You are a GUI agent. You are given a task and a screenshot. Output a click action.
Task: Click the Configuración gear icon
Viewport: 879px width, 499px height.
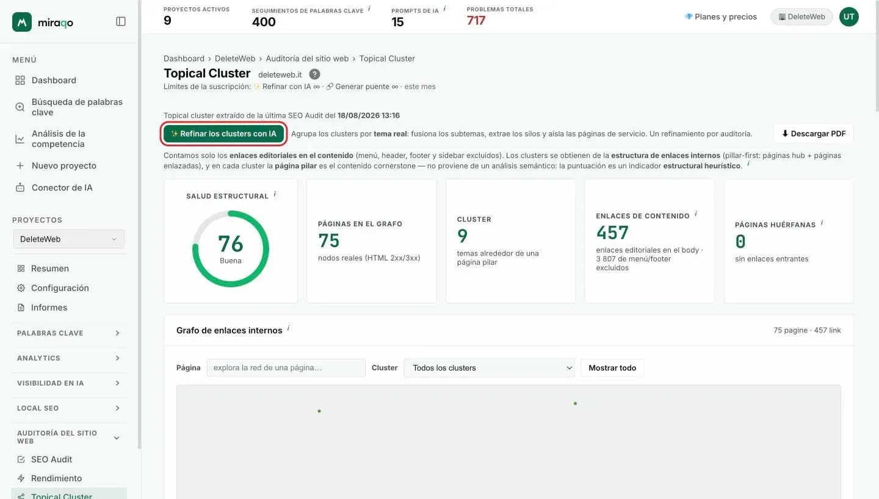pos(21,288)
